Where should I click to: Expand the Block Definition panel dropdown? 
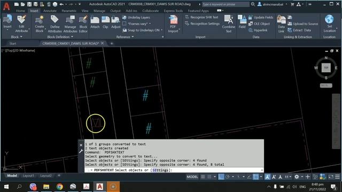(x=60, y=37)
